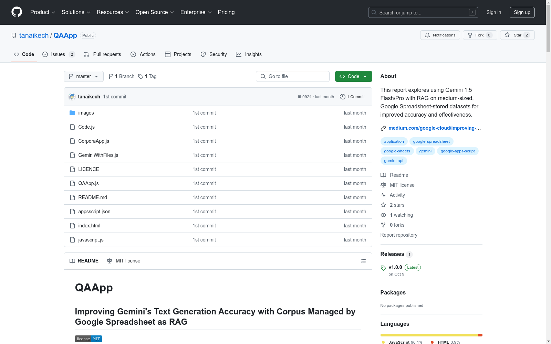This screenshot has height=344, width=551.
Task: Click the license MIT badge
Action: 89,339
